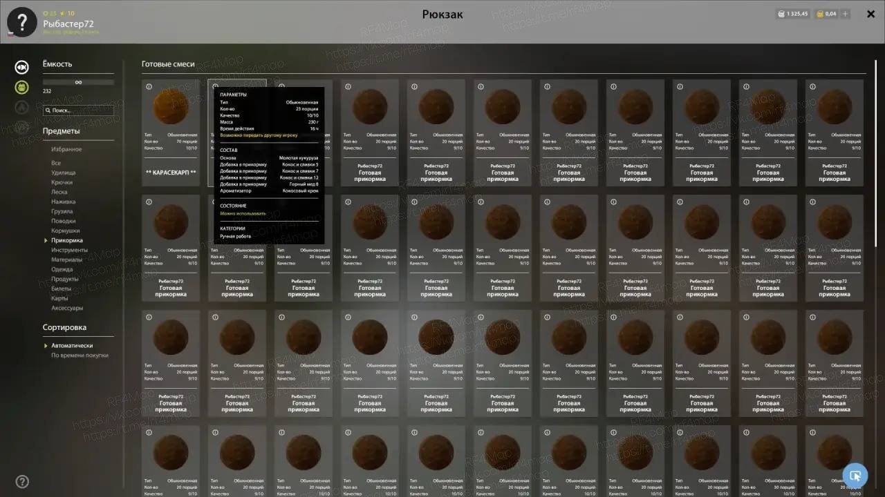
Task: Click the magnifier icon in the search box
Action: tap(48, 110)
